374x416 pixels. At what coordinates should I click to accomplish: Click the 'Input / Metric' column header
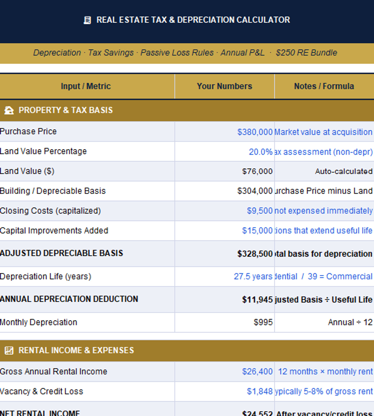point(86,86)
